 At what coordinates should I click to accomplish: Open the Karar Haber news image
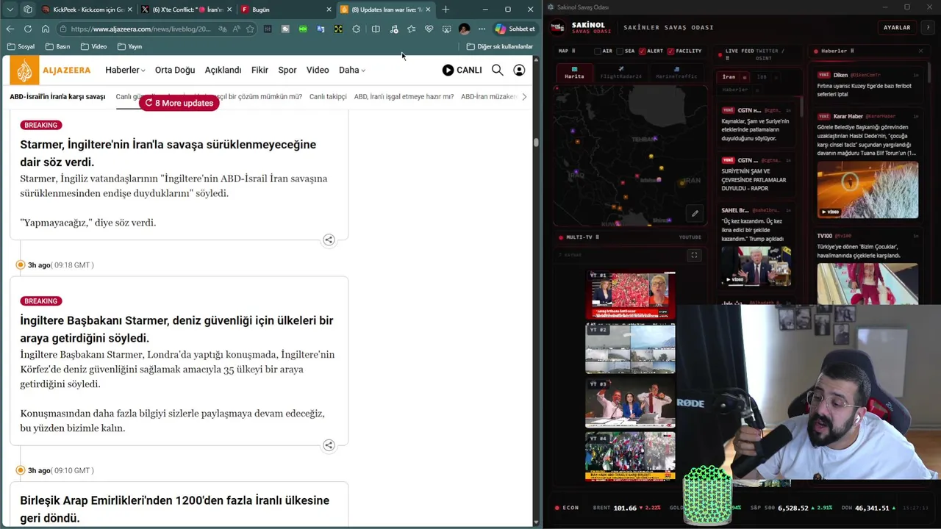(x=867, y=190)
